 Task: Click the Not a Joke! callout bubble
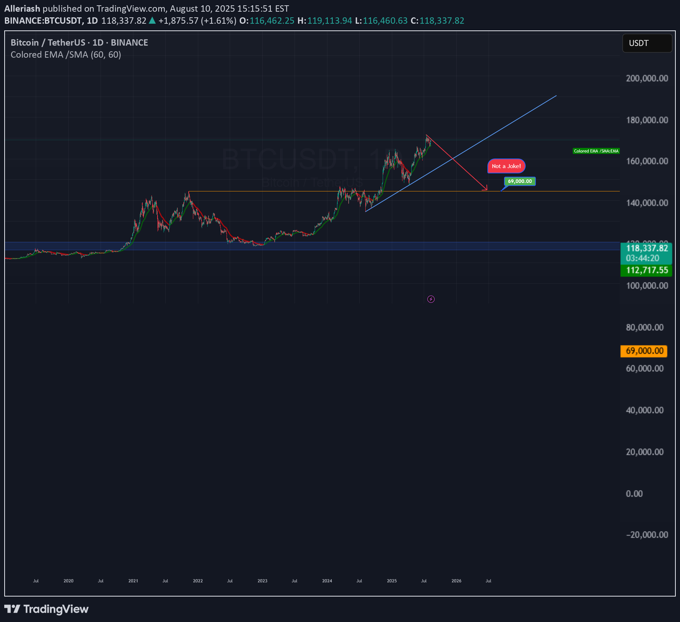click(x=506, y=166)
